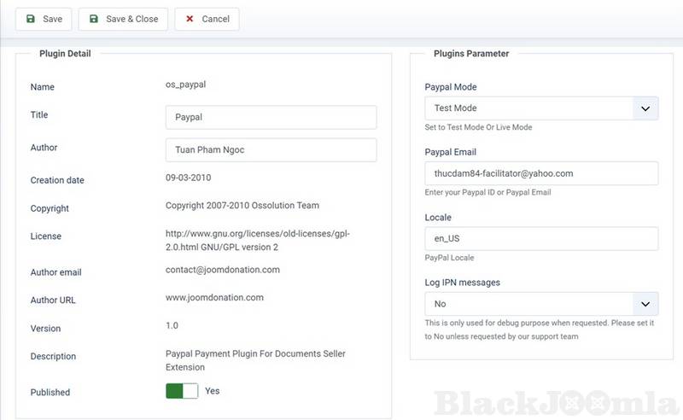
Task: Toggle the Published switch
Action: tap(182, 391)
